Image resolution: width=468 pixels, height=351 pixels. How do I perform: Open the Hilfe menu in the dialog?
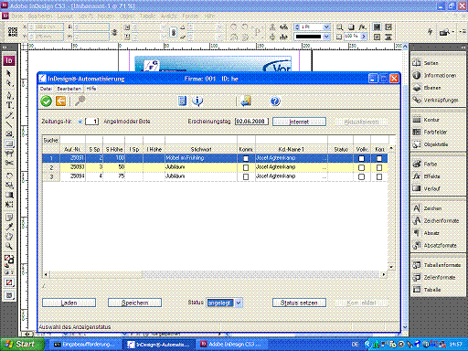pos(91,89)
